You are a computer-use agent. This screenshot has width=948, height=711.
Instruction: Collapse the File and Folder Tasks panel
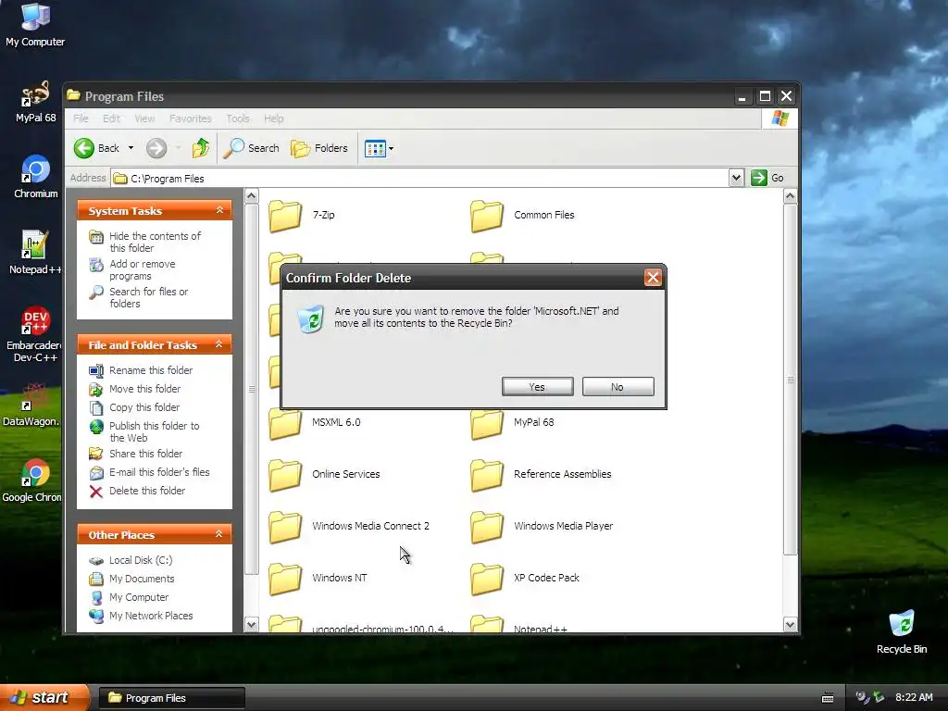[x=219, y=344]
